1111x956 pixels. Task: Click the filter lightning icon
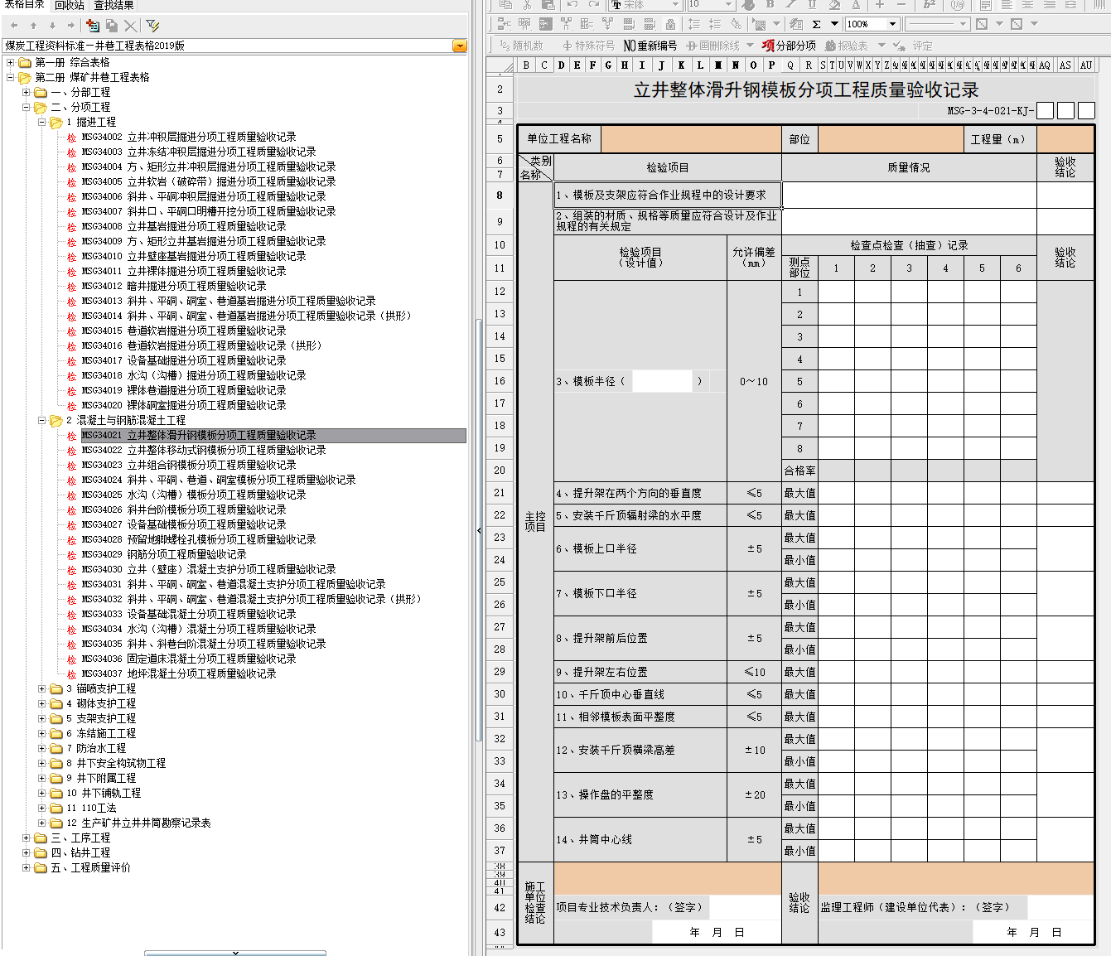152,26
